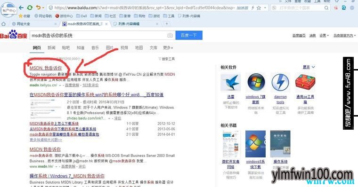The height and width of the screenshot is (187, 358).
Task: Click the 百度知道 result thumbnail
Action: 46,109
